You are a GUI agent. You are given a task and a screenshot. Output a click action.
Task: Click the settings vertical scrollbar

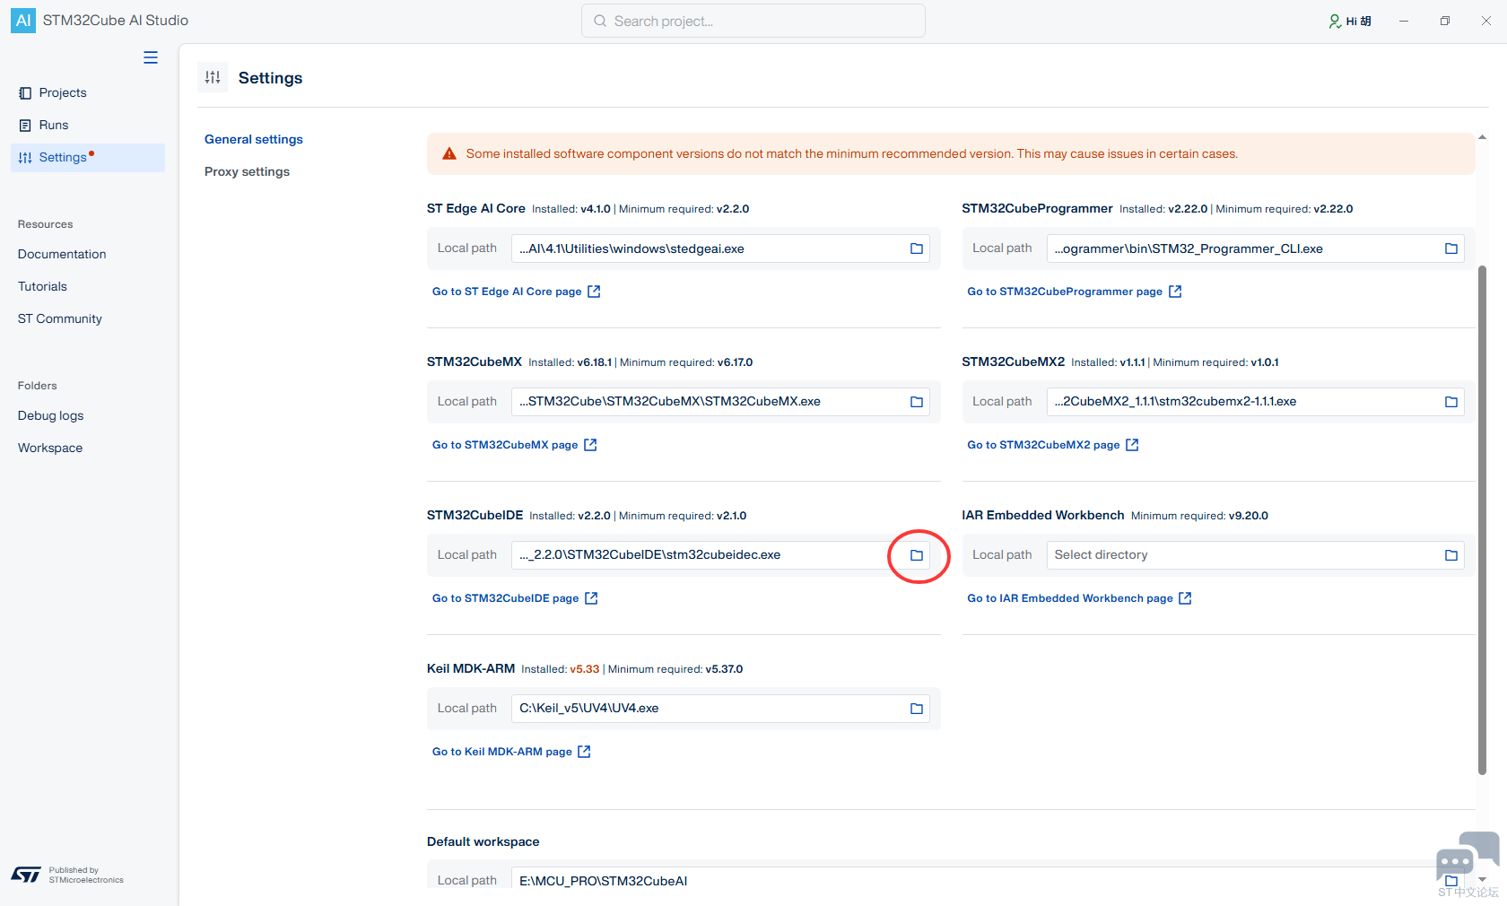click(x=1482, y=520)
